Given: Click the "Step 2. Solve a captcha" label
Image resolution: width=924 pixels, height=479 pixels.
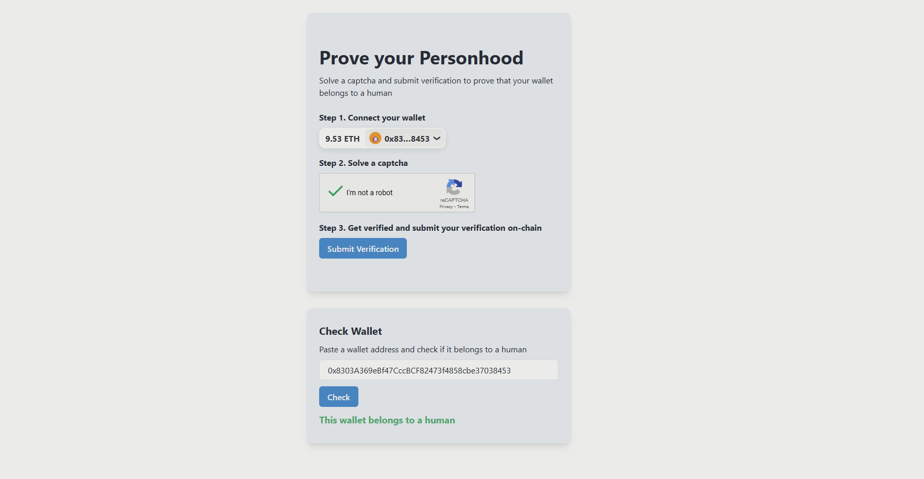Looking at the screenshot, I should pyautogui.click(x=364, y=163).
